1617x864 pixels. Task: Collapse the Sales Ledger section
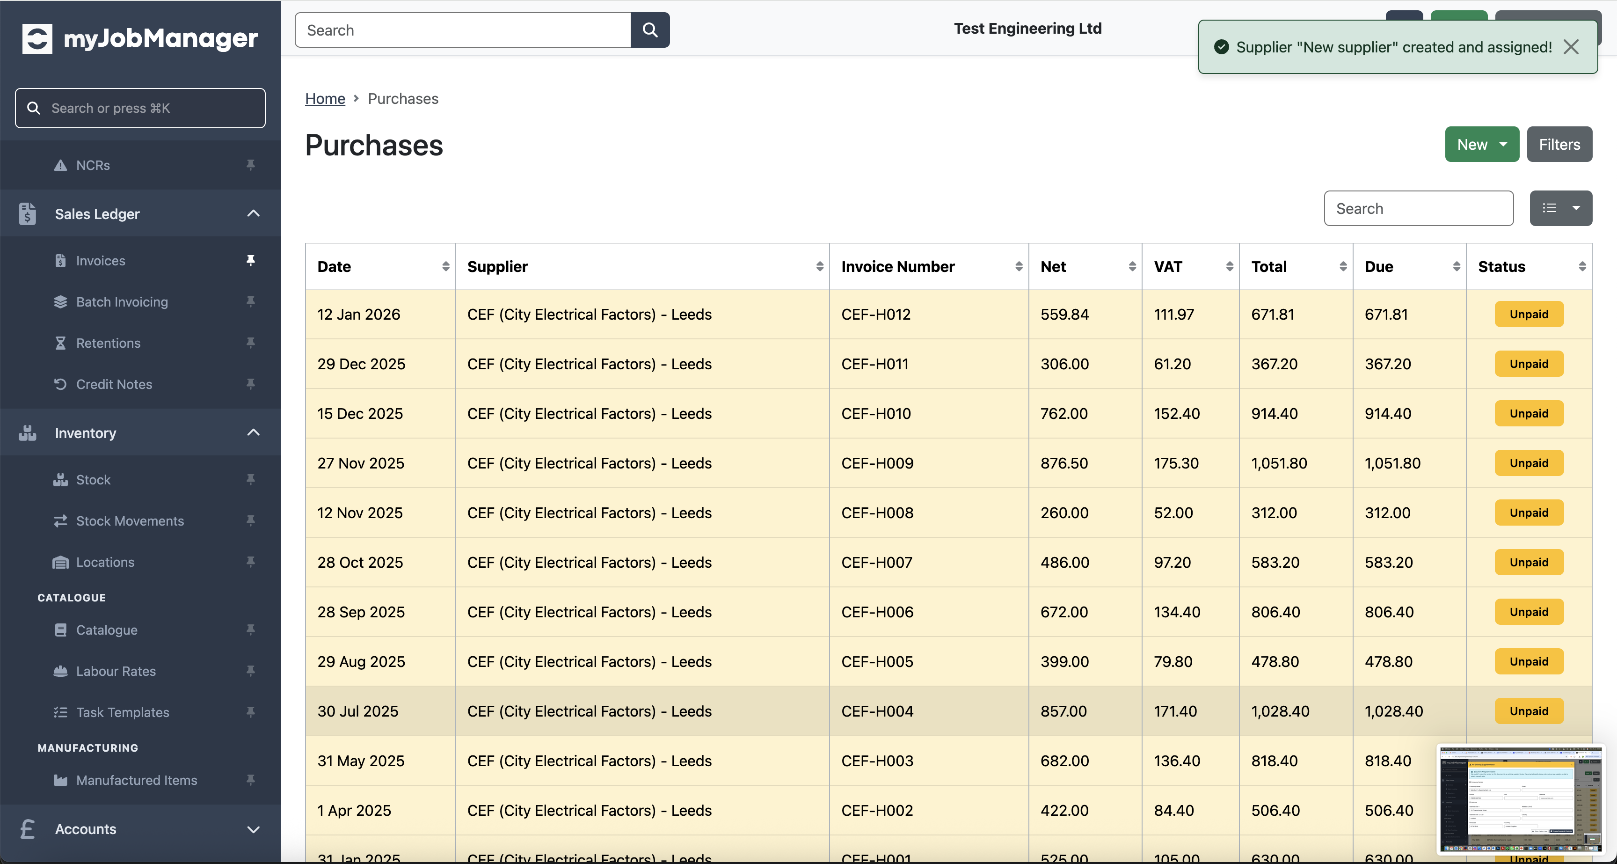(253, 213)
